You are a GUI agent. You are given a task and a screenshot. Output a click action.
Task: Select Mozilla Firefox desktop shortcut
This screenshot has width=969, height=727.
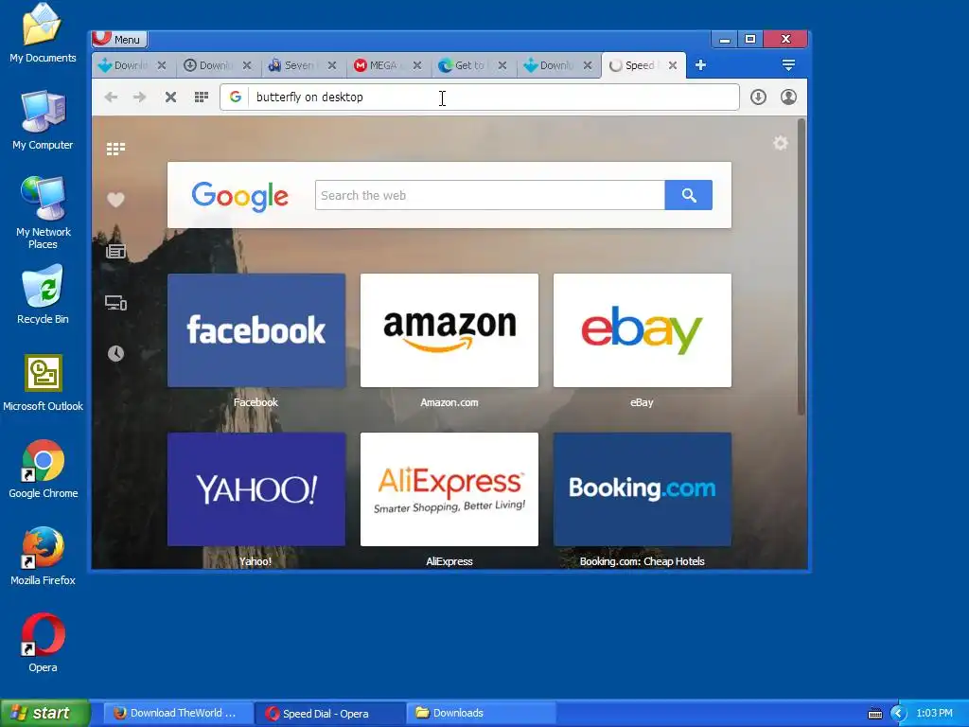pos(43,556)
